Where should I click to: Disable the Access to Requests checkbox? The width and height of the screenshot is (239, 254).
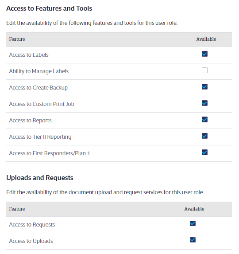click(193, 223)
